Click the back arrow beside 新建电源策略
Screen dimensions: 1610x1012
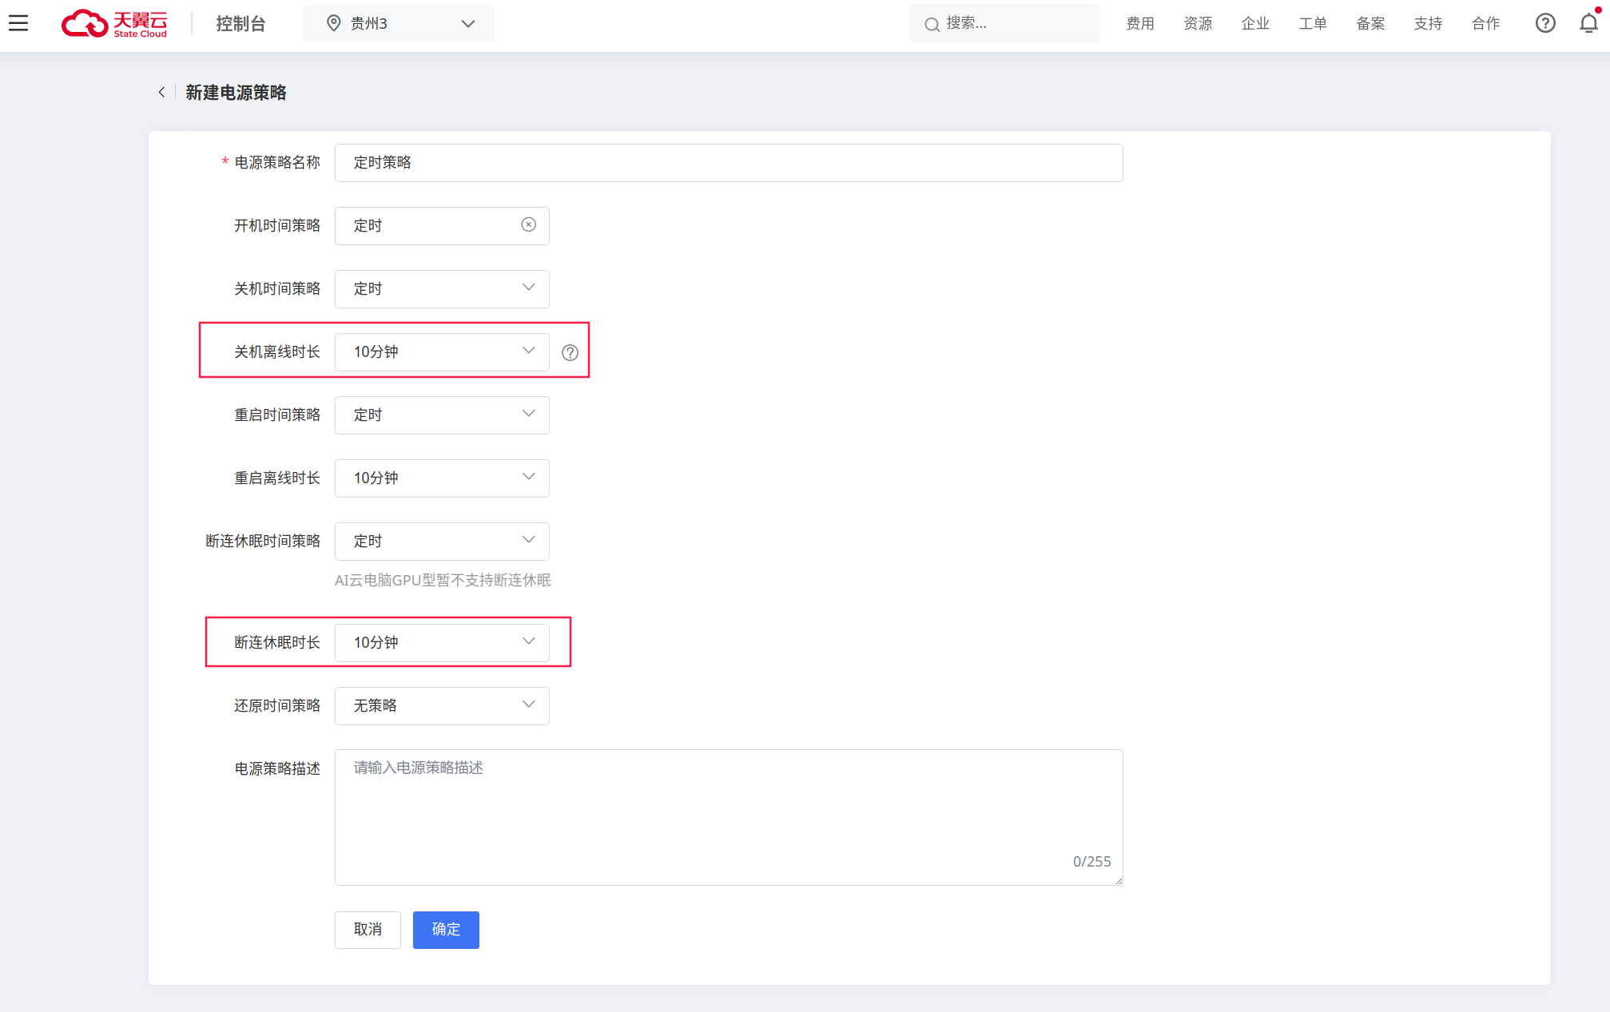point(161,93)
